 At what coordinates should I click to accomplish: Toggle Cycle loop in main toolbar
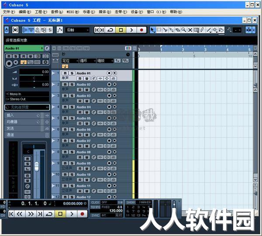[110, 30]
